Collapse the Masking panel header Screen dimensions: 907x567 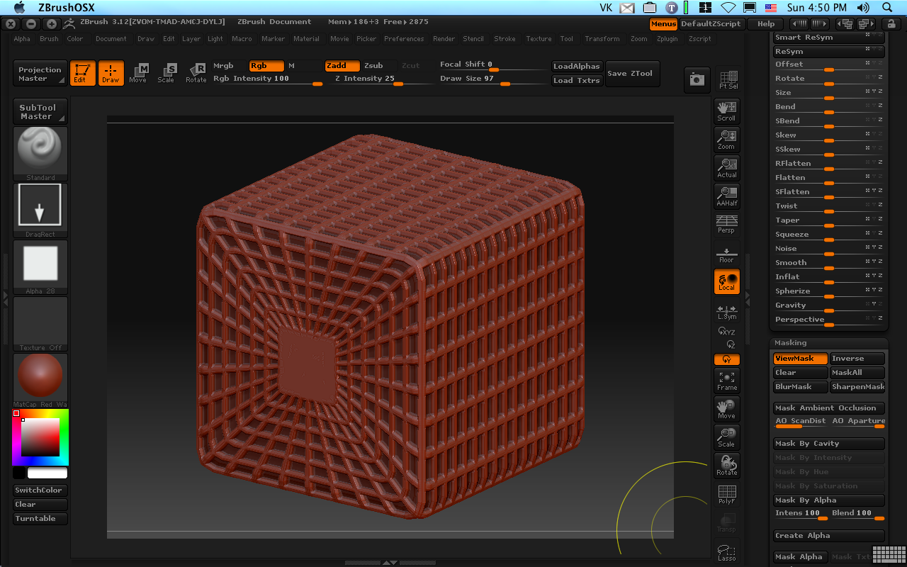click(791, 343)
